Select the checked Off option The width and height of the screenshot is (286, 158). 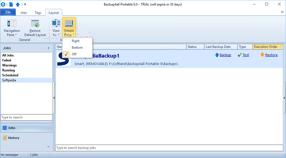(x=78, y=54)
